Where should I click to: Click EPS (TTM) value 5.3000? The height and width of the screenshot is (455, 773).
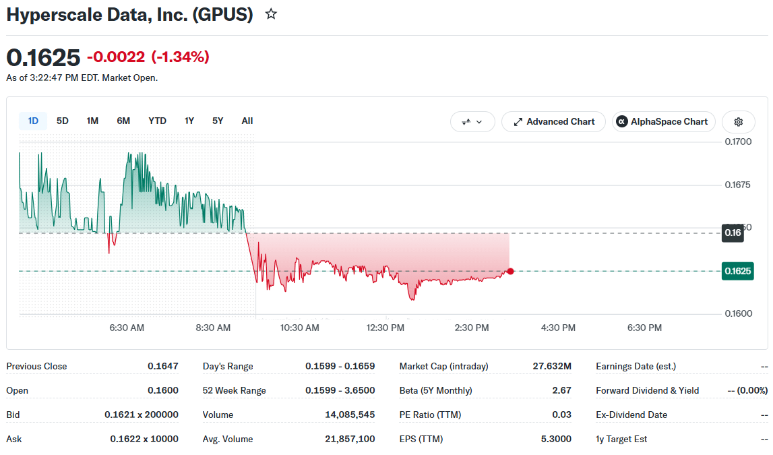tap(555, 439)
